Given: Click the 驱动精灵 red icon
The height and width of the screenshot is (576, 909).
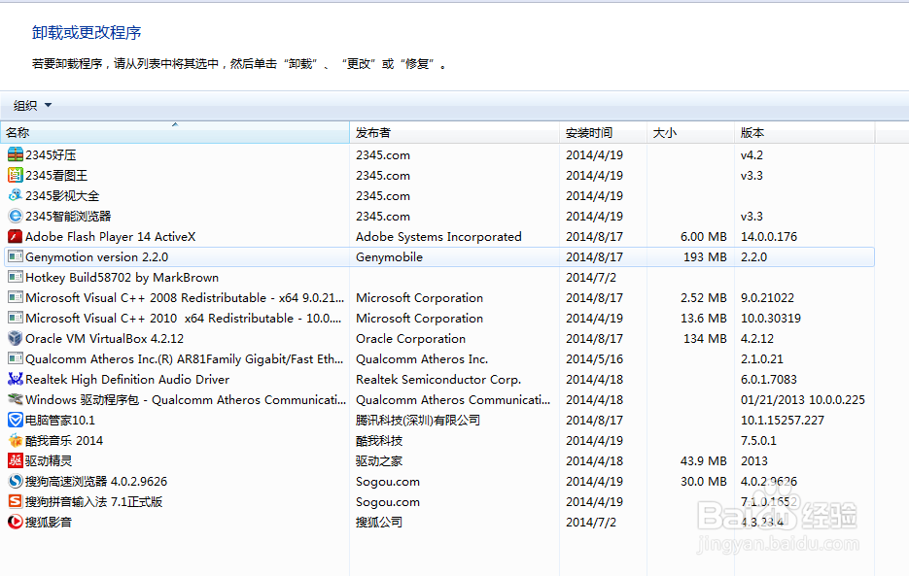Looking at the screenshot, I should tap(16, 460).
